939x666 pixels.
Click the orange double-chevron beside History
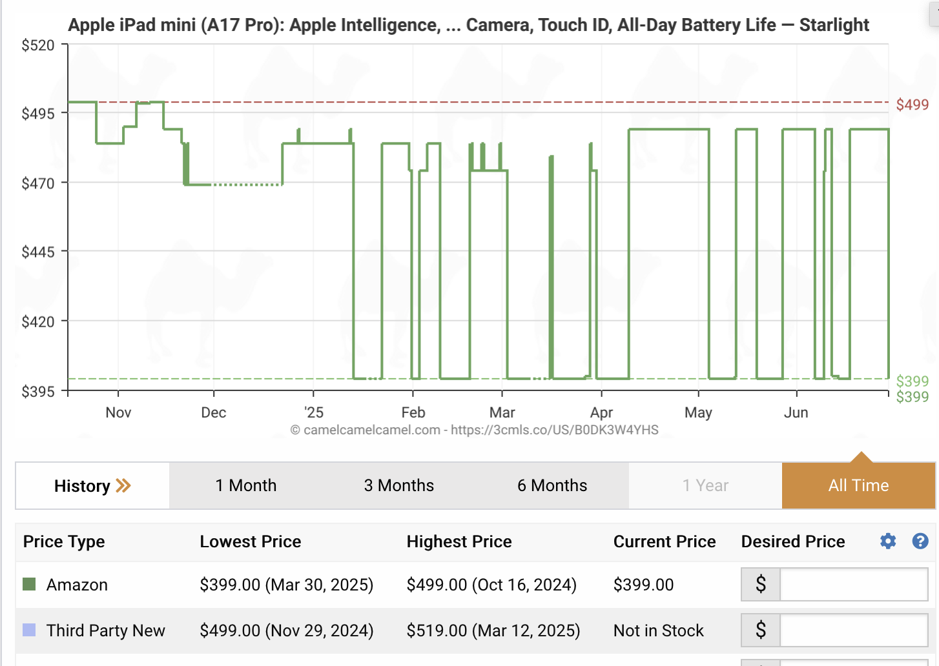[x=123, y=486]
